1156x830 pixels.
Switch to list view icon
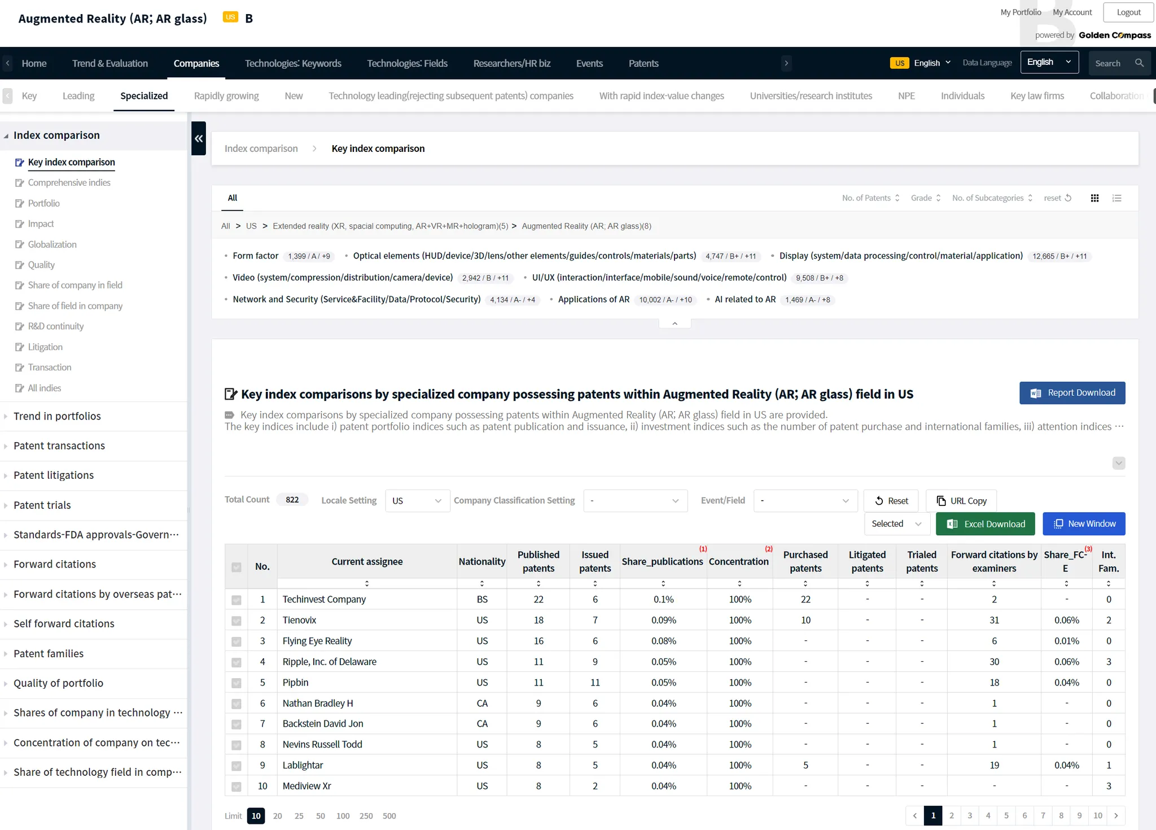pos(1116,198)
